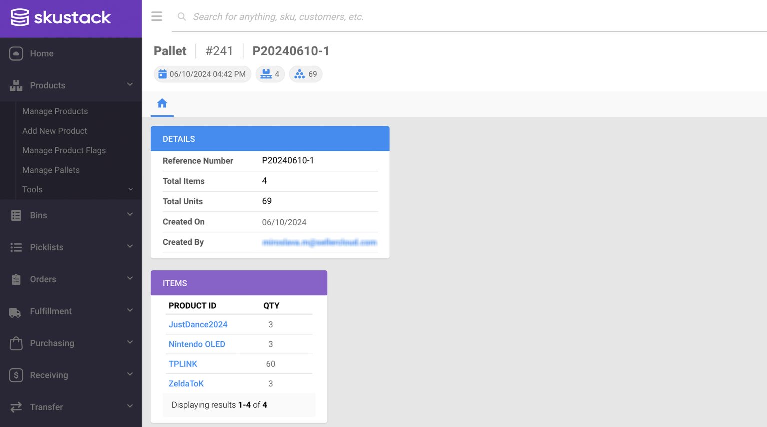Open Add New Product from sidebar
The height and width of the screenshot is (427, 767).
click(x=55, y=131)
